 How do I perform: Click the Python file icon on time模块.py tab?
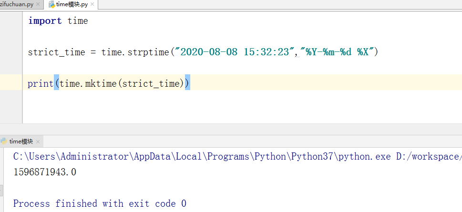[51, 4]
